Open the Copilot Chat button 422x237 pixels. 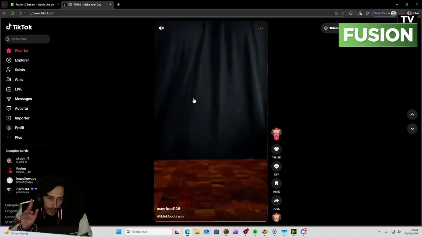click(413, 13)
